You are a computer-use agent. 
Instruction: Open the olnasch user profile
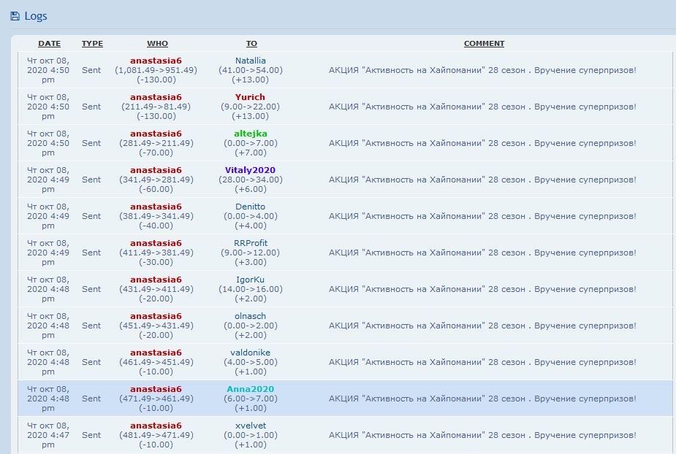click(251, 316)
